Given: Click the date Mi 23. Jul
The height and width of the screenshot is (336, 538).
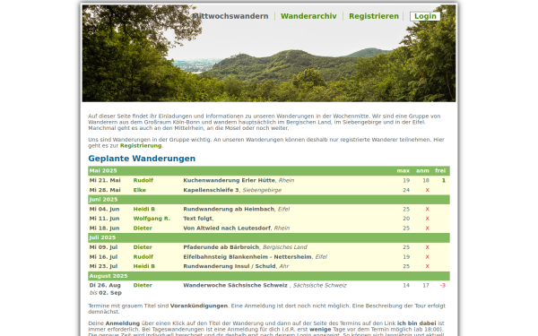Looking at the screenshot, I should [x=104, y=266].
